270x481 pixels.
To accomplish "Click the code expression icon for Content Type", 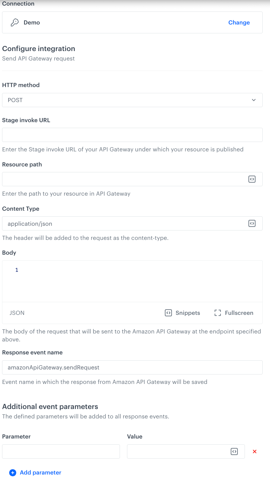I will pos(252,223).
